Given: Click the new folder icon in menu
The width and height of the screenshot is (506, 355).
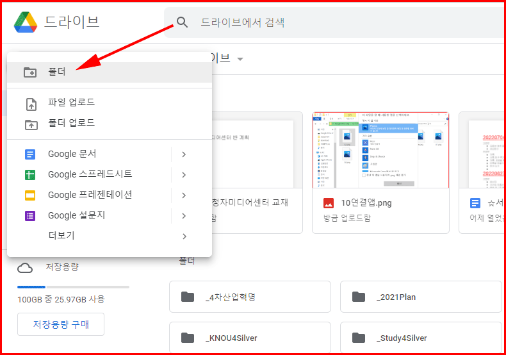Looking at the screenshot, I should pos(30,72).
